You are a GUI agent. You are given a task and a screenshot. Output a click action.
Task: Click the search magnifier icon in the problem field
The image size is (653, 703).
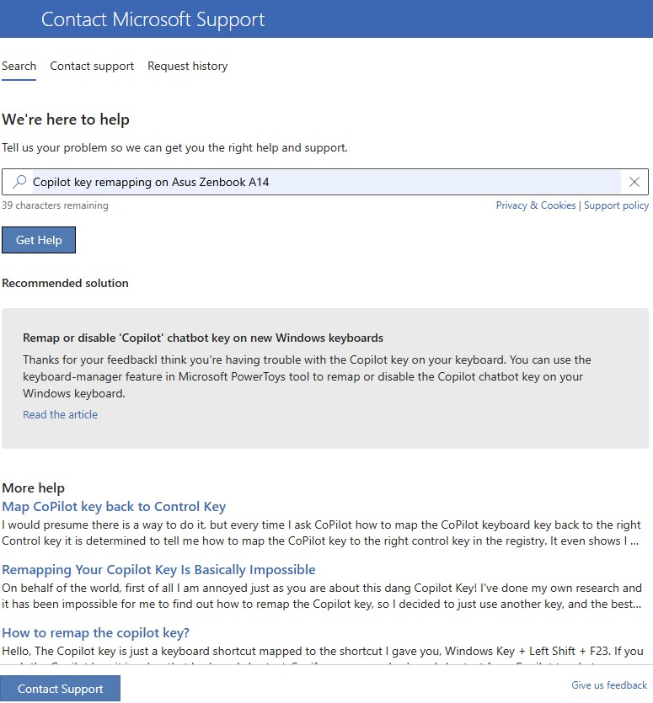pos(19,182)
